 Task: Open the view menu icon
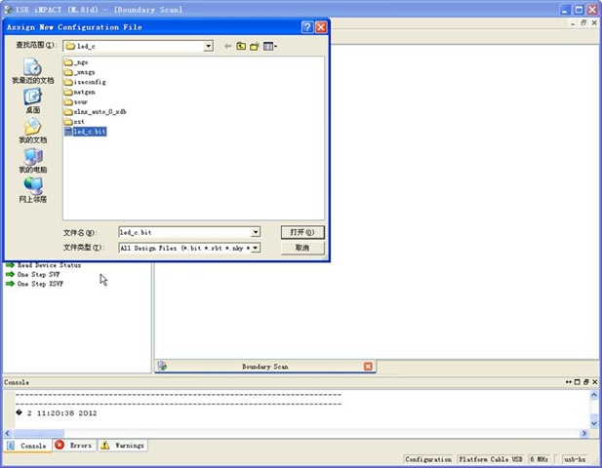tap(268, 46)
